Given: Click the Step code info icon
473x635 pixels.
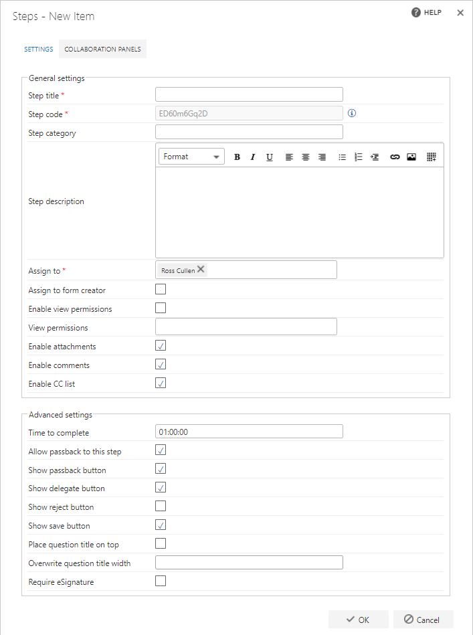Looking at the screenshot, I should 352,113.
